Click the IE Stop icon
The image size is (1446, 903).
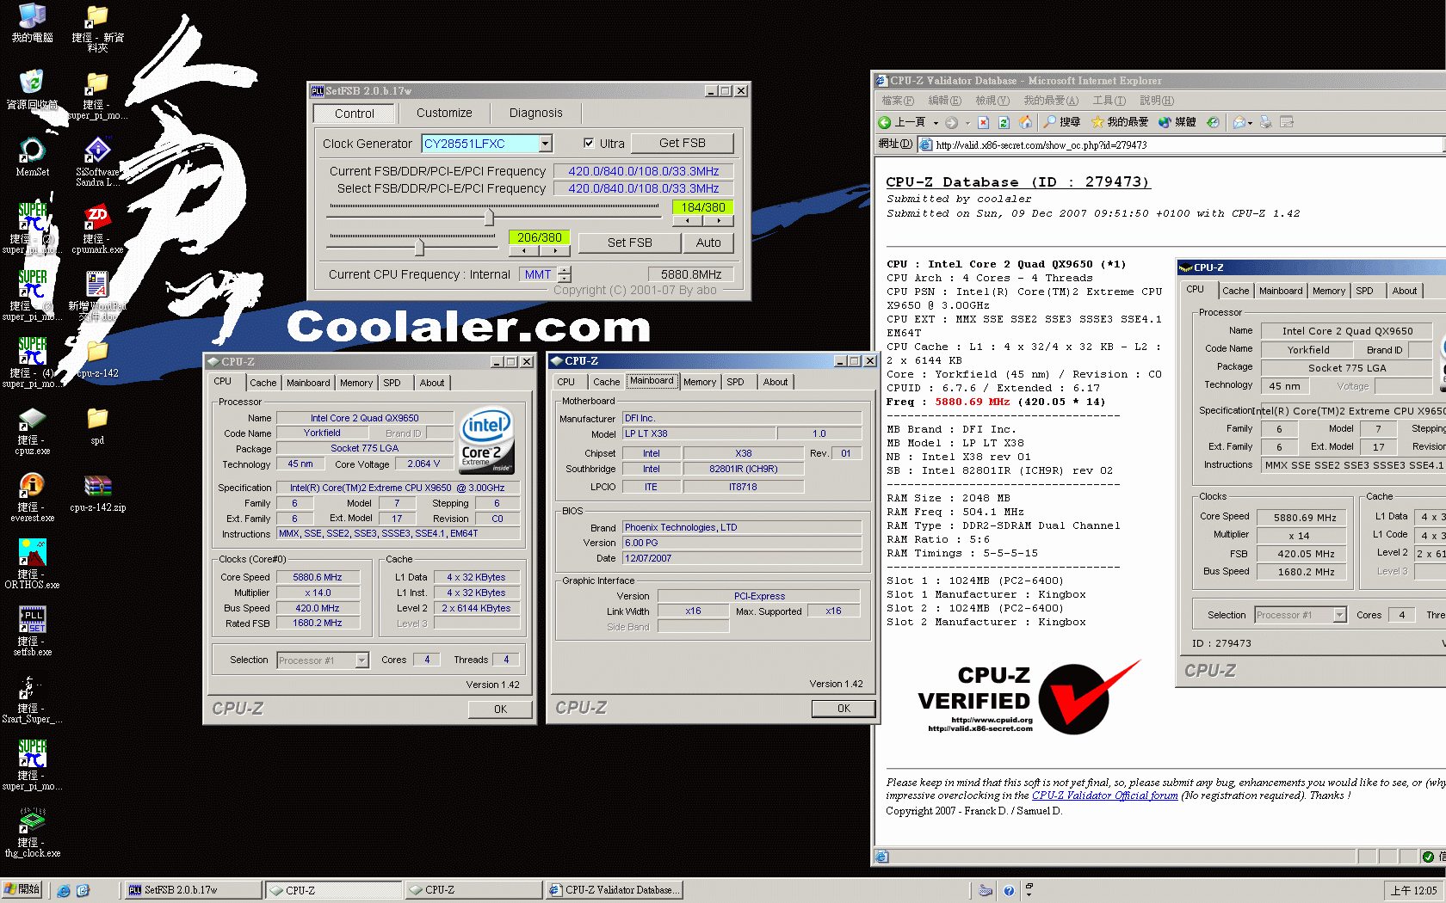[x=983, y=122]
